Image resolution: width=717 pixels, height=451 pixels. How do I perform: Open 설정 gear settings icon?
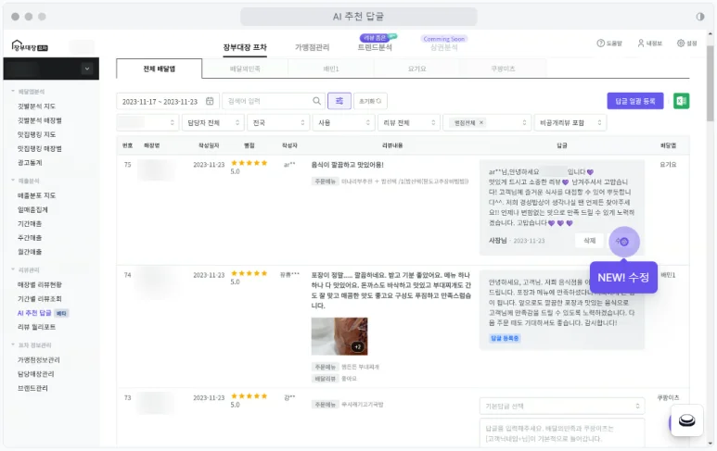coord(681,43)
